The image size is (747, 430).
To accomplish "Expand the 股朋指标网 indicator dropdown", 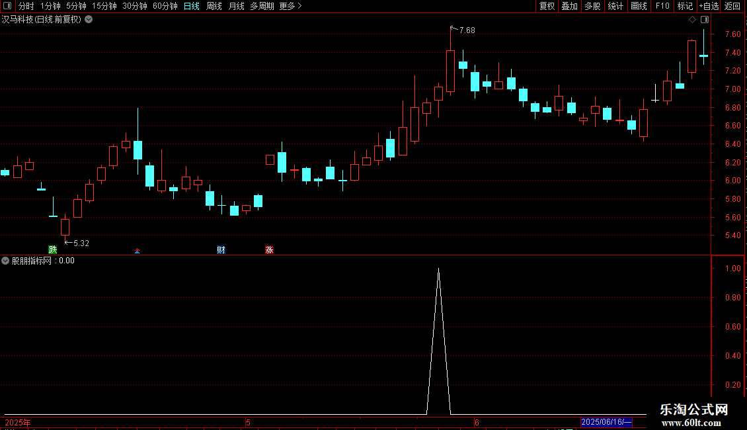I will pos(5,261).
